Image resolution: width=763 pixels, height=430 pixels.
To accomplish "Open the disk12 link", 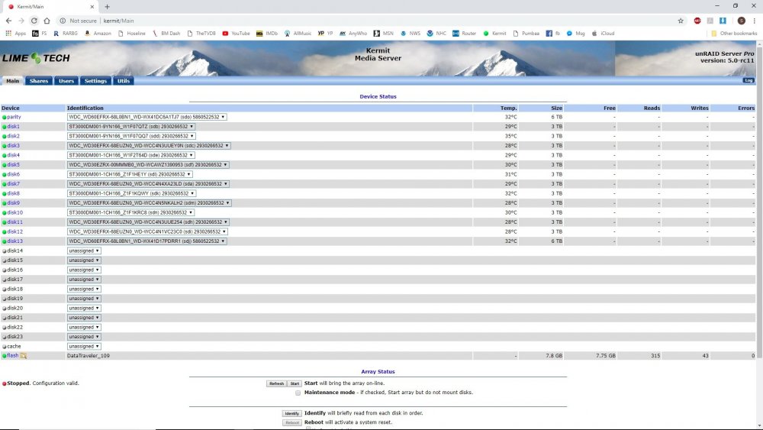I will pos(15,231).
